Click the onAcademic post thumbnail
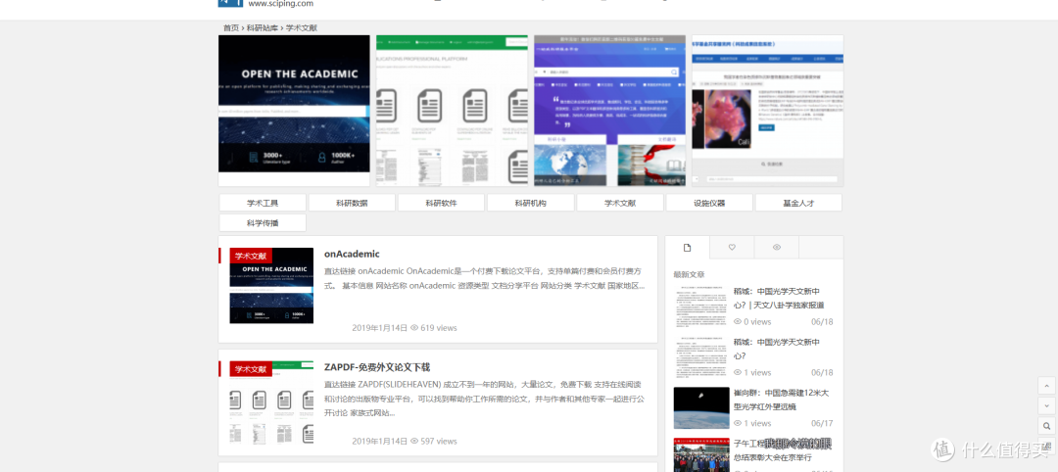 pos(271,286)
